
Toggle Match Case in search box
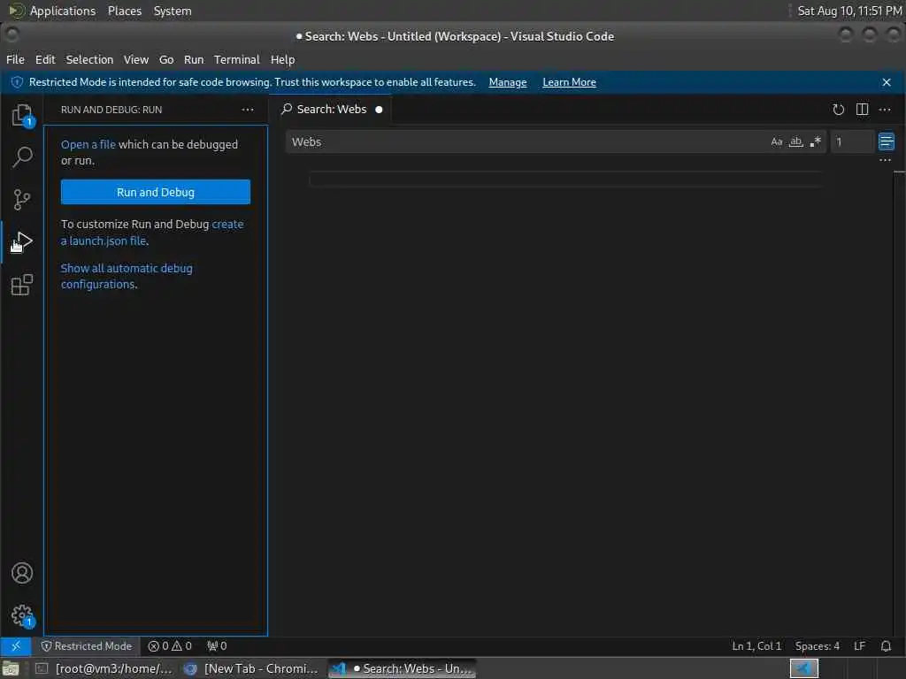tap(777, 142)
